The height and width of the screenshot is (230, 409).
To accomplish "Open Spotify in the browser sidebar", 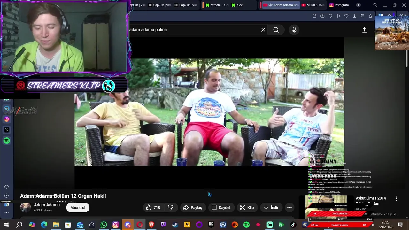I will [7, 141].
